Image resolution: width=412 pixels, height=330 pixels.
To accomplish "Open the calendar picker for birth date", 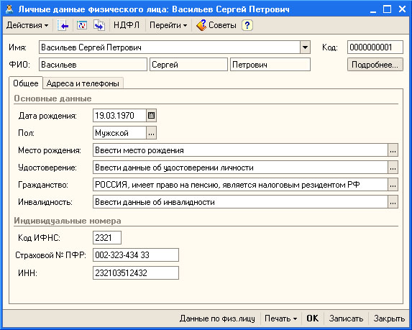I will click(x=151, y=116).
